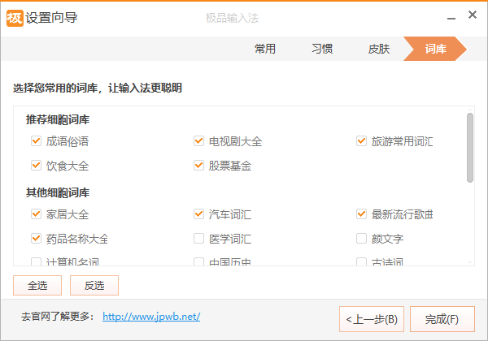
Task: Deselect the 股票基金 dictionary
Action: tap(198, 166)
